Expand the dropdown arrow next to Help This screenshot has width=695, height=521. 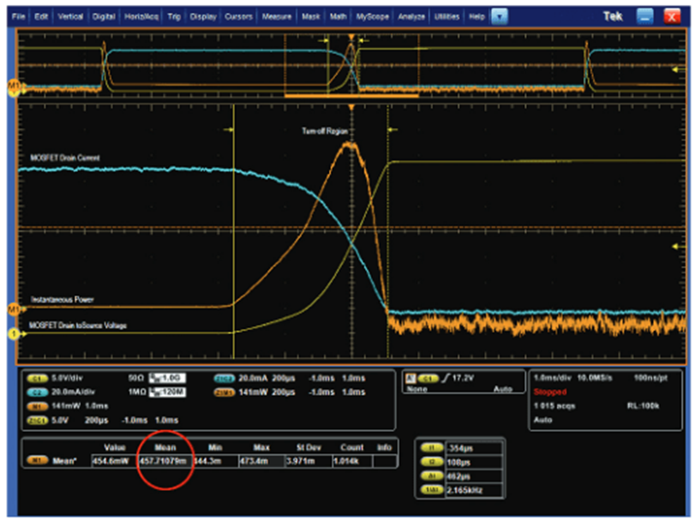click(499, 16)
